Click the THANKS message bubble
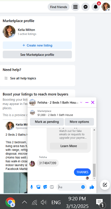The image size is (111, 209). (82, 172)
